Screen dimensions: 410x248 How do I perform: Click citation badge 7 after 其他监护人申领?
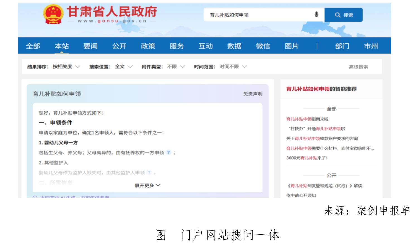click(x=149, y=173)
